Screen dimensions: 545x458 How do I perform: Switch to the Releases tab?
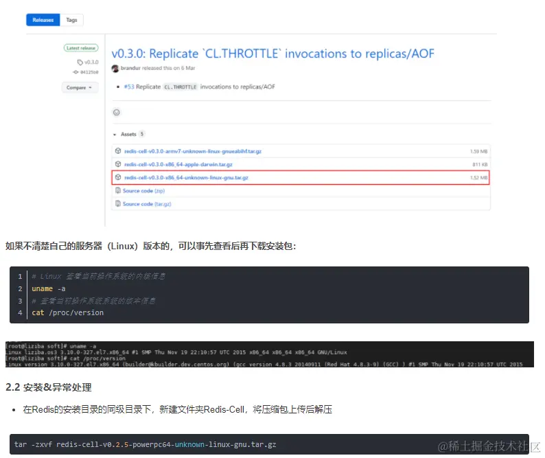point(43,20)
